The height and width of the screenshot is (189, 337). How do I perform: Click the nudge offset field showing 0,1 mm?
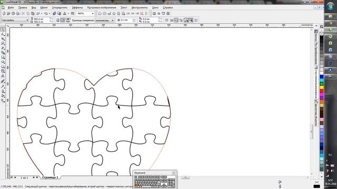(126, 20)
